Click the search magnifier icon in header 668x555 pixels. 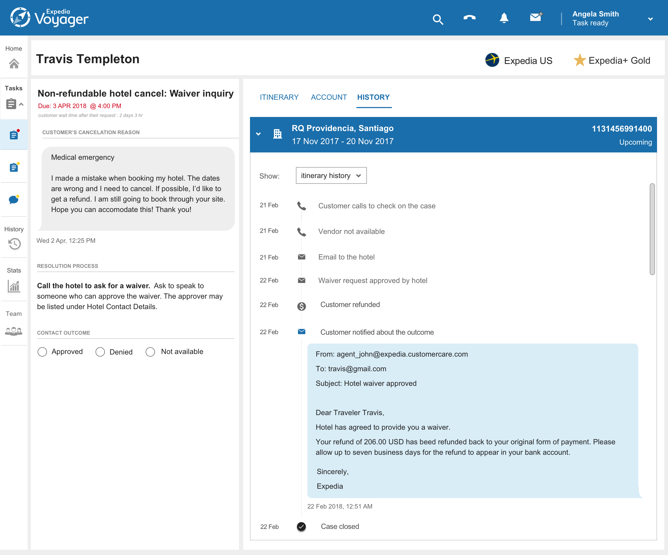(x=438, y=19)
